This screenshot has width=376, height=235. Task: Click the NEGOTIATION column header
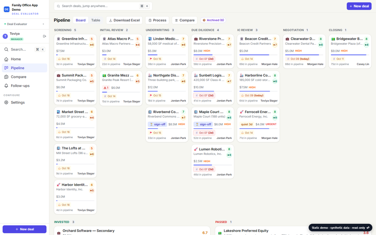(294, 30)
